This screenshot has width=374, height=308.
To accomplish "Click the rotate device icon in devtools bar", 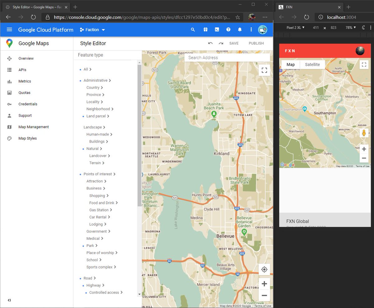I will point(364,27).
